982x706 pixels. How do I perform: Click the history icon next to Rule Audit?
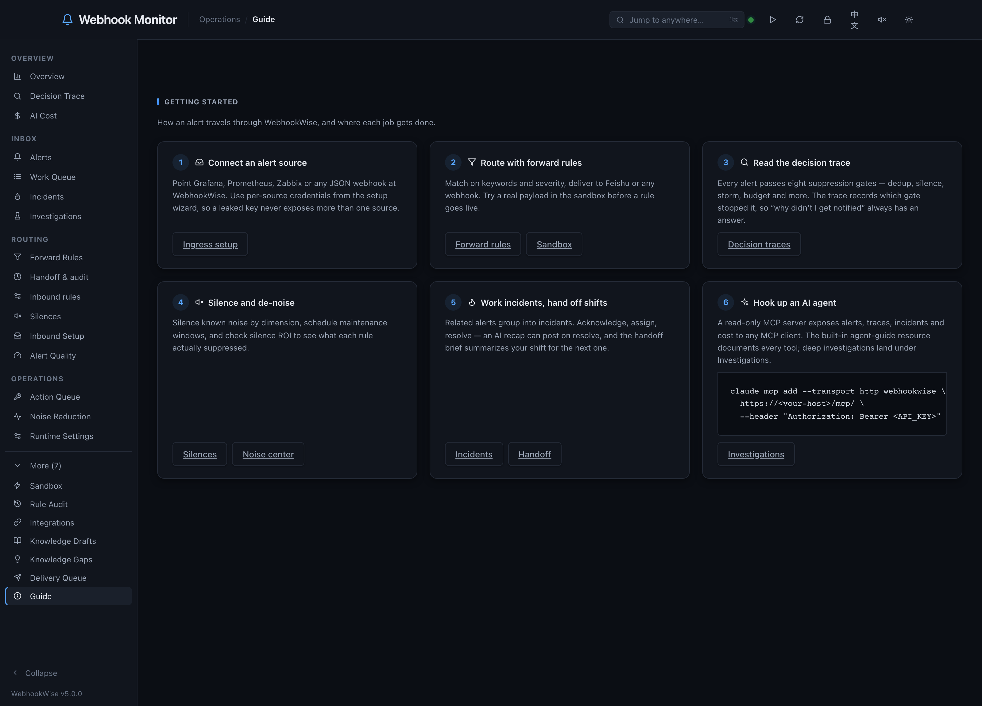coord(17,504)
